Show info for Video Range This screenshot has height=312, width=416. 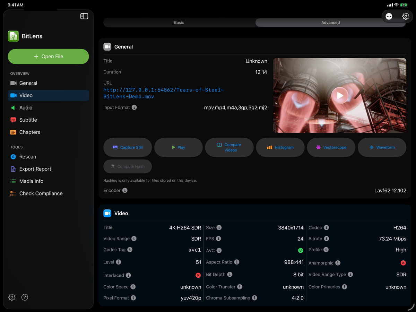(x=134, y=239)
